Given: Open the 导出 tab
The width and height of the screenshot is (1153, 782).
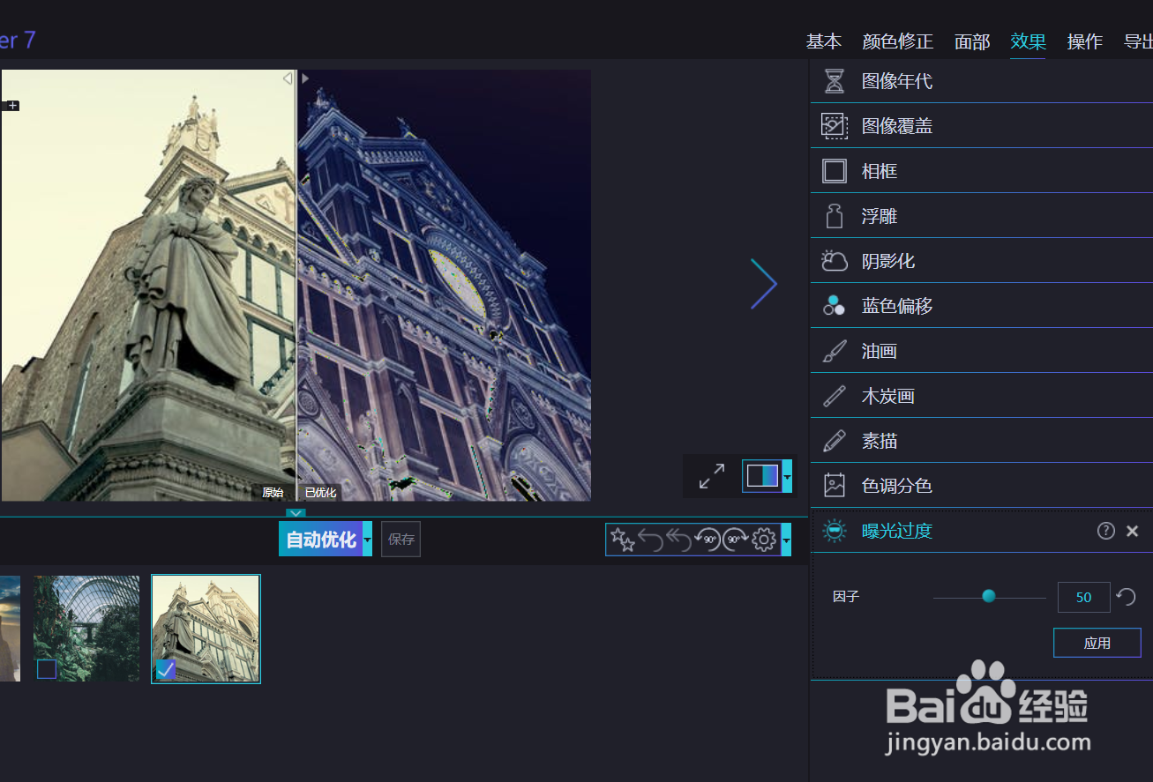Looking at the screenshot, I should pos(1138,41).
